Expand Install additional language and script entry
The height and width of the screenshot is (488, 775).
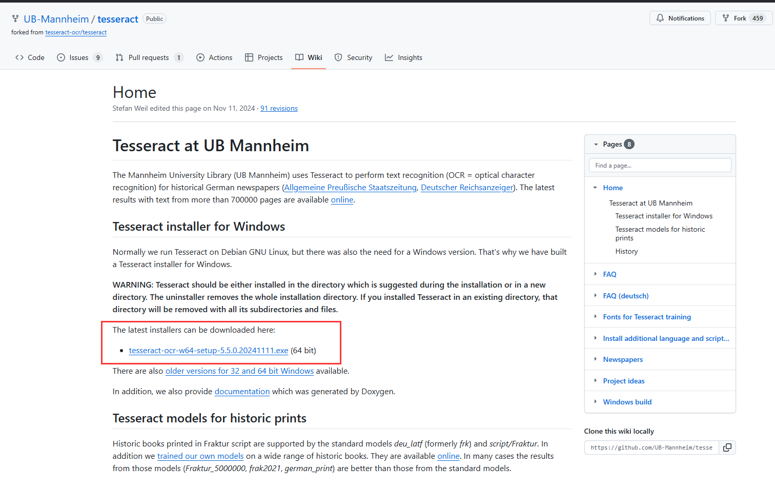coord(595,338)
